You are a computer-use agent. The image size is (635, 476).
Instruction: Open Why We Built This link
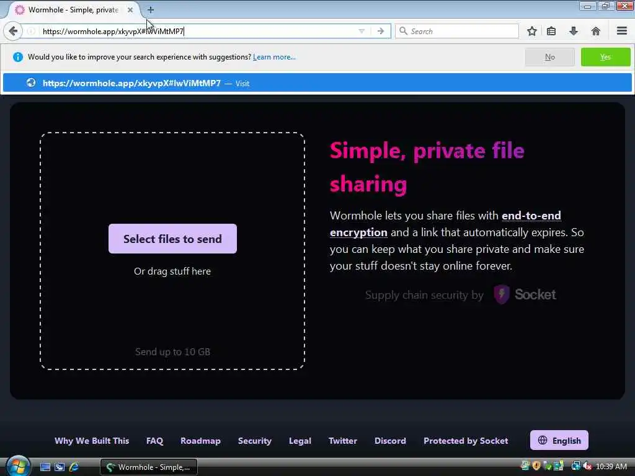click(x=92, y=441)
